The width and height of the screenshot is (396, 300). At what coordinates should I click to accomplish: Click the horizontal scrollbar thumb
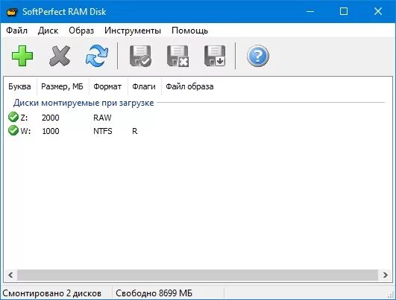point(198,275)
